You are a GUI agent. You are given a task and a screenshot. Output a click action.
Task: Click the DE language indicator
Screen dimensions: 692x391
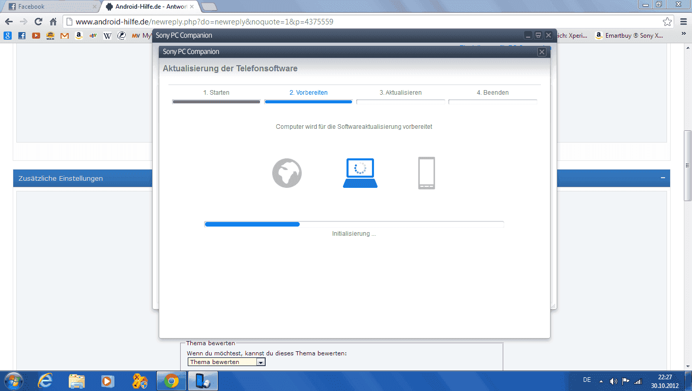click(587, 380)
